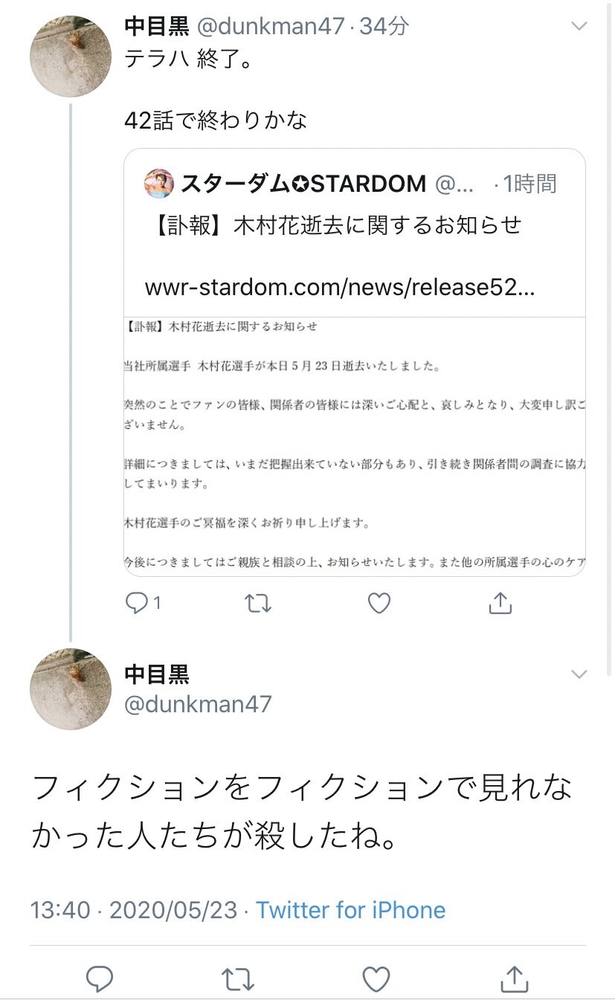This screenshot has height=1000, width=615.
Task: Open the スターダム✪STARDOM quoted tweet header
Action: coord(350,184)
